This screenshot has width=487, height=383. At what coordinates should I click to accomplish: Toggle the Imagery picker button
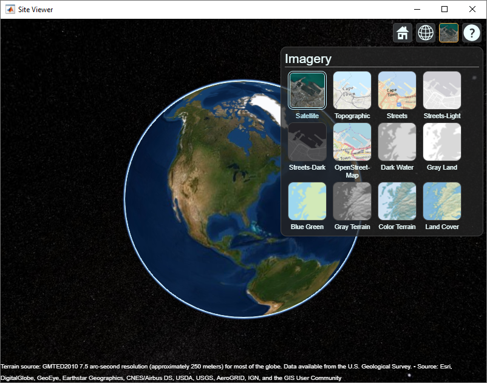pos(449,33)
